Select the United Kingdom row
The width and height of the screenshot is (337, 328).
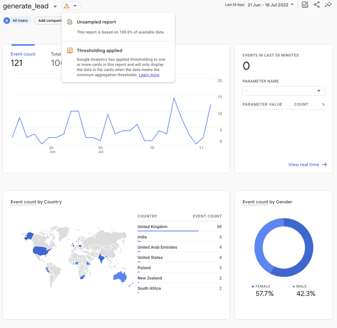point(179,227)
